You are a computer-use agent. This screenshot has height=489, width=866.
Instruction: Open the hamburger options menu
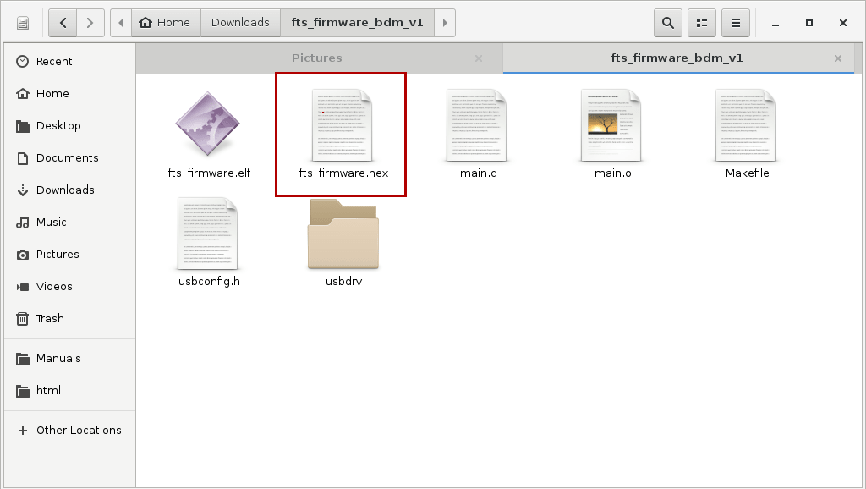click(x=736, y=23)
